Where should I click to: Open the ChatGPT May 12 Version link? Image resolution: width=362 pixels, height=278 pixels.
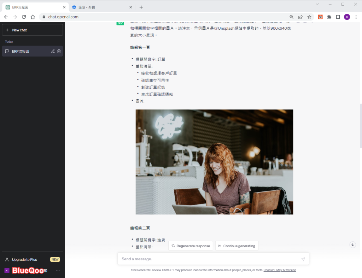(280, 270)
